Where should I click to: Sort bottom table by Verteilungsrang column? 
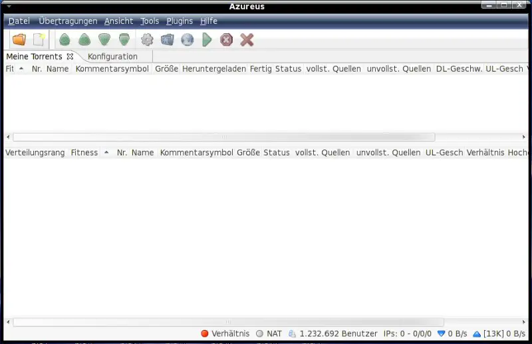(35, 153)
